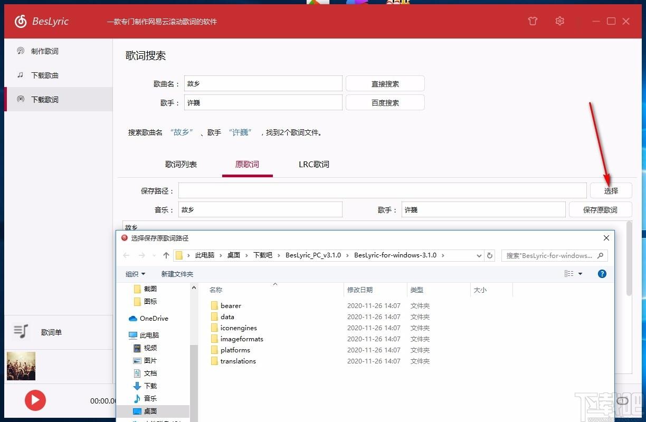Open 组织 dropdown menu
The width and height of the screenshot is (646, 422).
point(135,274)
